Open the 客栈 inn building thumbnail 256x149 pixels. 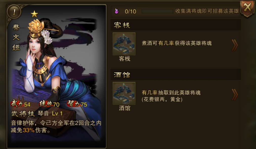click(124, 44)
